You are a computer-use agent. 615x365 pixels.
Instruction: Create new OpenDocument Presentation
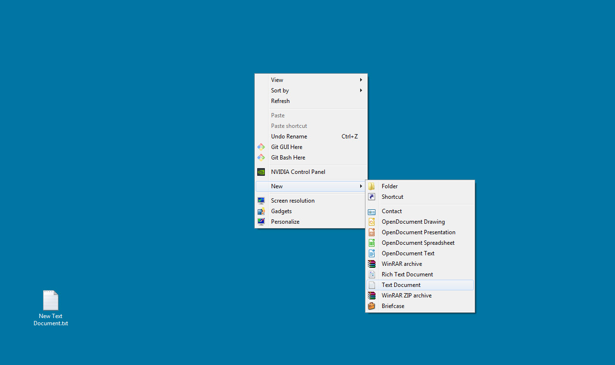click(x=420, y=232)
